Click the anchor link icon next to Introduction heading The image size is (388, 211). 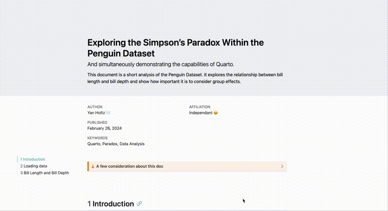pos(140,204)
